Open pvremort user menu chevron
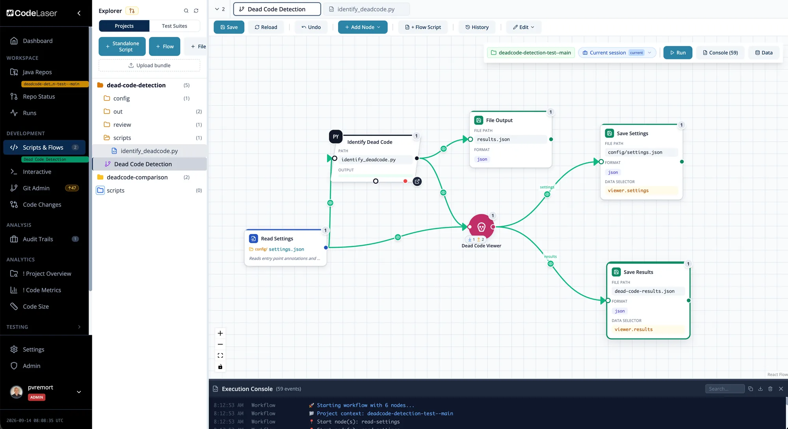 click(x=79, y=392)
